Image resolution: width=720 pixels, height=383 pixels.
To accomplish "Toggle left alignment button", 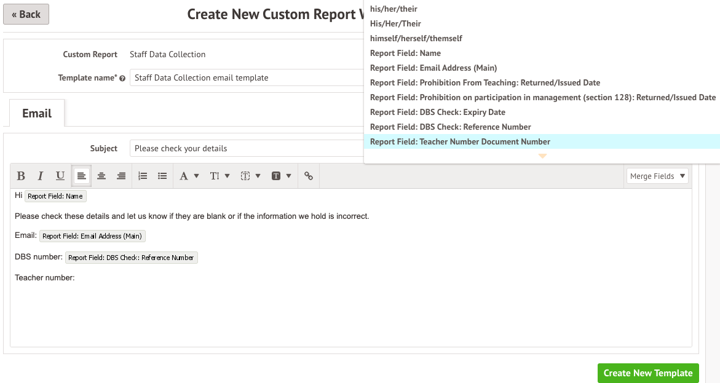I will tap(81, 176).
